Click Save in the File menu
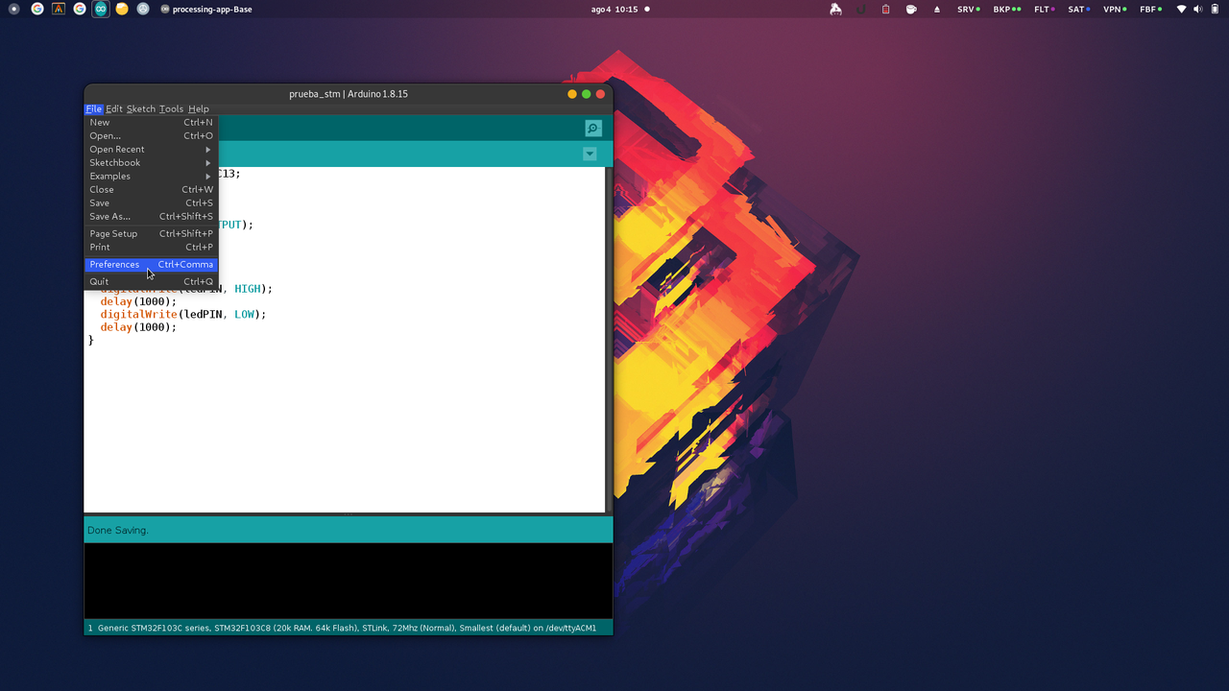 pyautogui.click(x=152, y=203)
